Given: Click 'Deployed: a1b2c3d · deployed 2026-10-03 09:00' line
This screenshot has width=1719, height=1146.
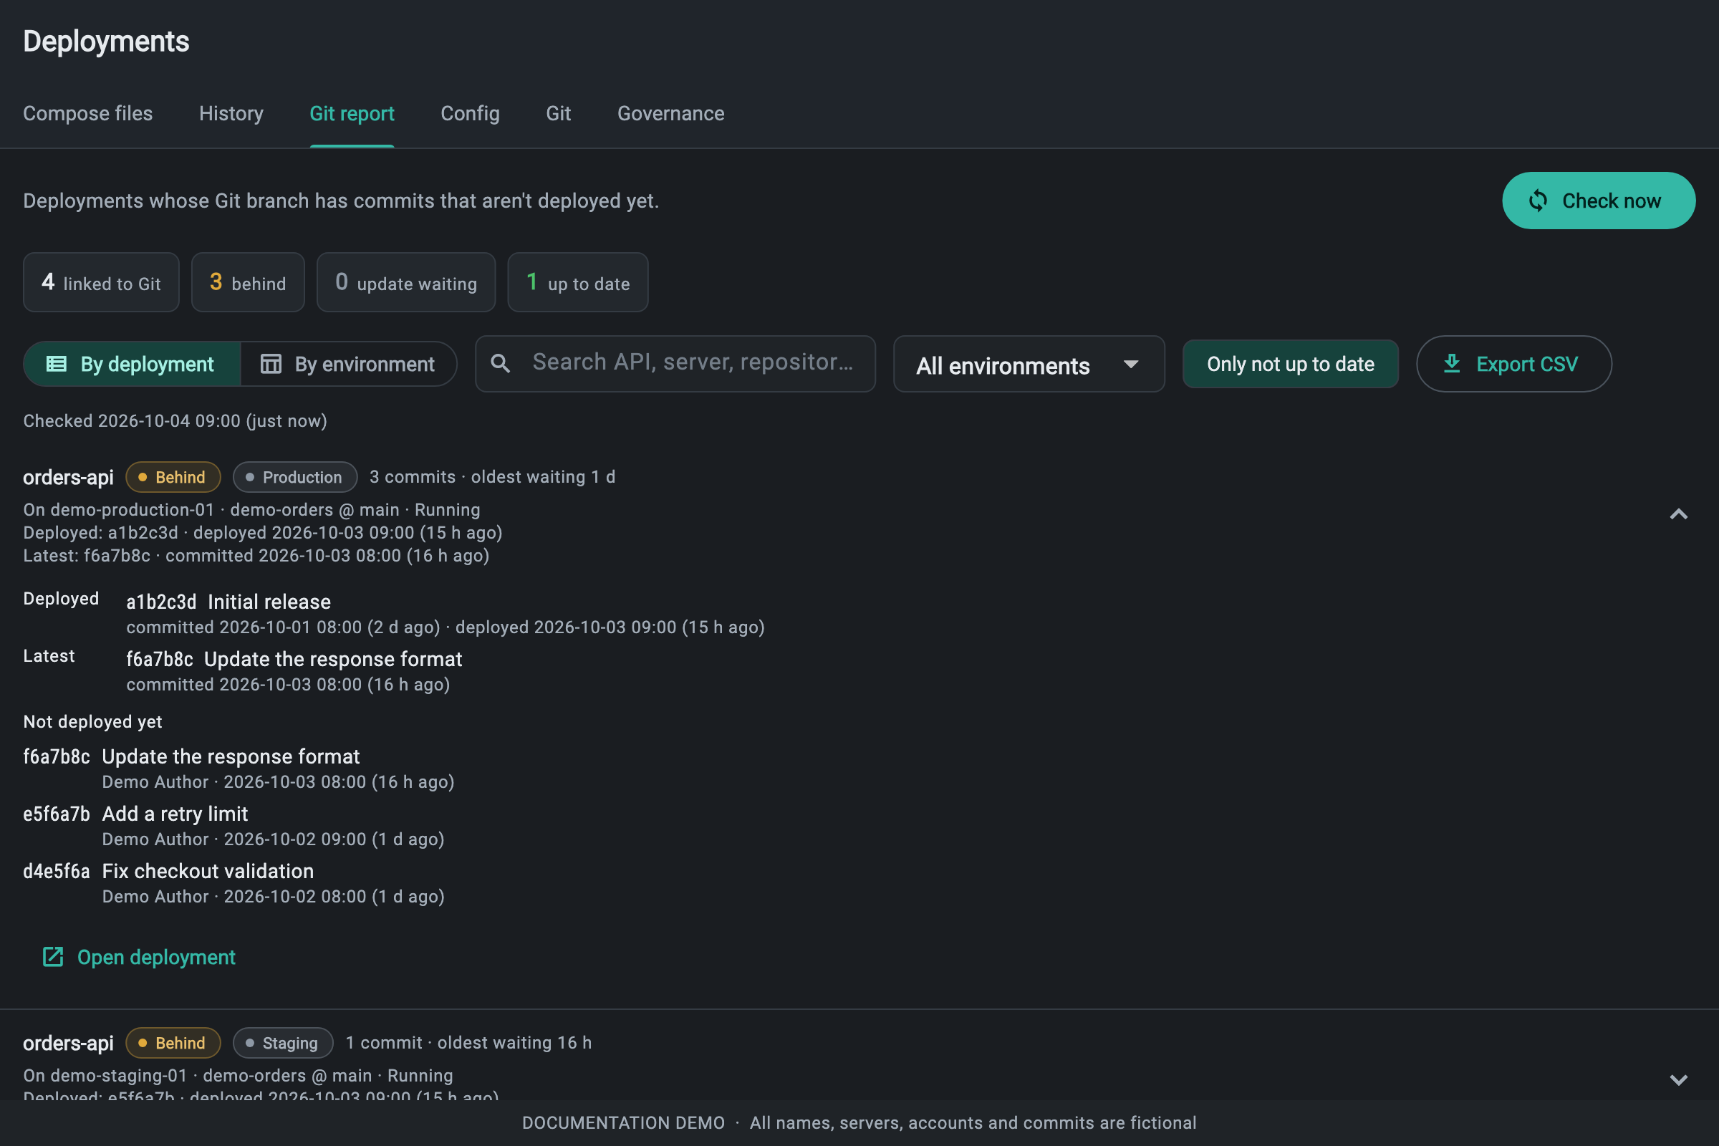Looking at the screenshot, I should [262, 532].
